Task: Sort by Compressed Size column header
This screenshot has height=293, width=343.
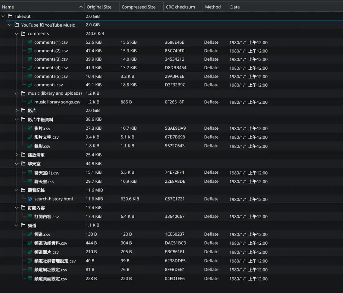Action: tap(142, 7)
